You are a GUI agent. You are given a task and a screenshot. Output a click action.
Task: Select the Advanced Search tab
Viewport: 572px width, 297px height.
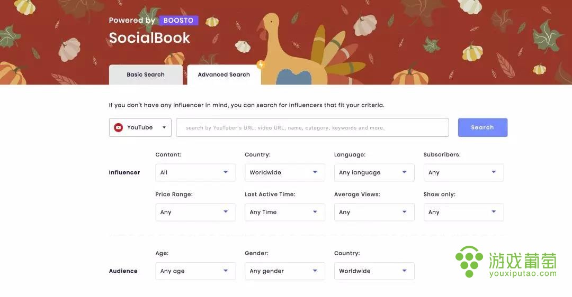pos(224,75)
